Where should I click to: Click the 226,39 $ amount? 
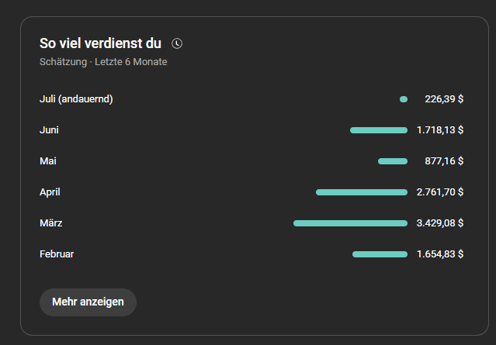pos(444,99)
